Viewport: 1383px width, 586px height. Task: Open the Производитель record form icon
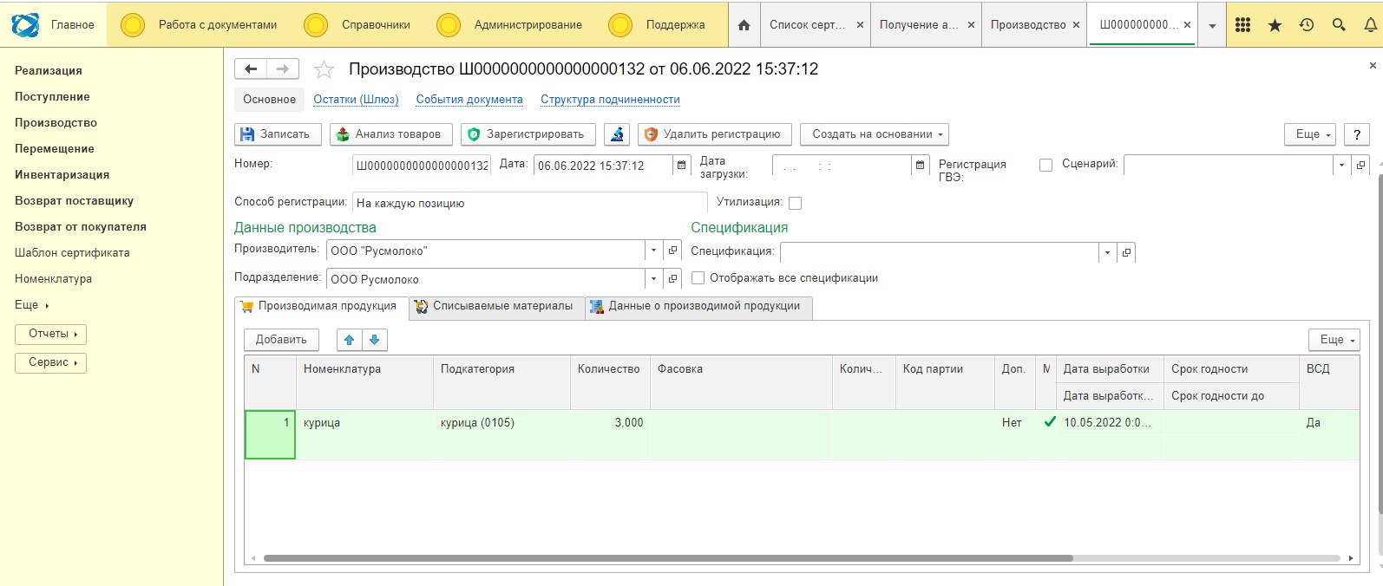pyautogui.click(x=672, y=251)
